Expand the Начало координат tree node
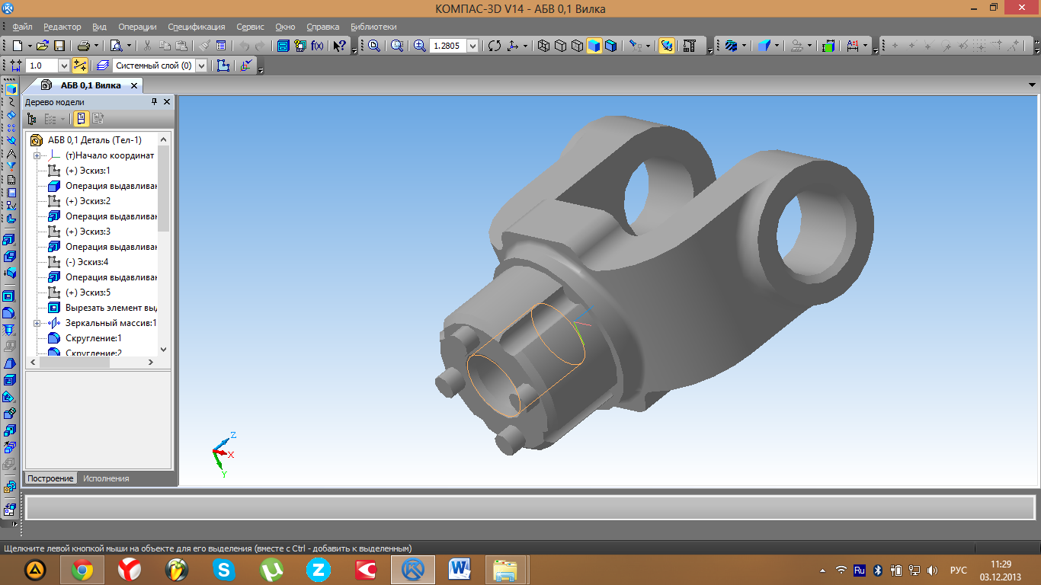Image resolution: width=1041 pixels, height=585 pixels. tap(37, 155)
